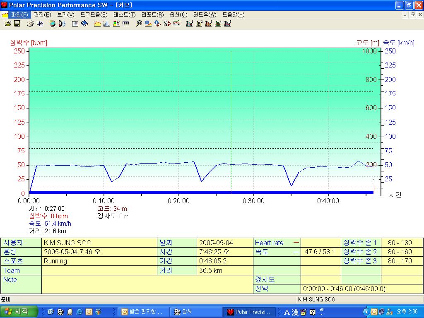Click the selection info icon
The height and width of the screenshot is (318, 424).
click(x=158, y=24)
